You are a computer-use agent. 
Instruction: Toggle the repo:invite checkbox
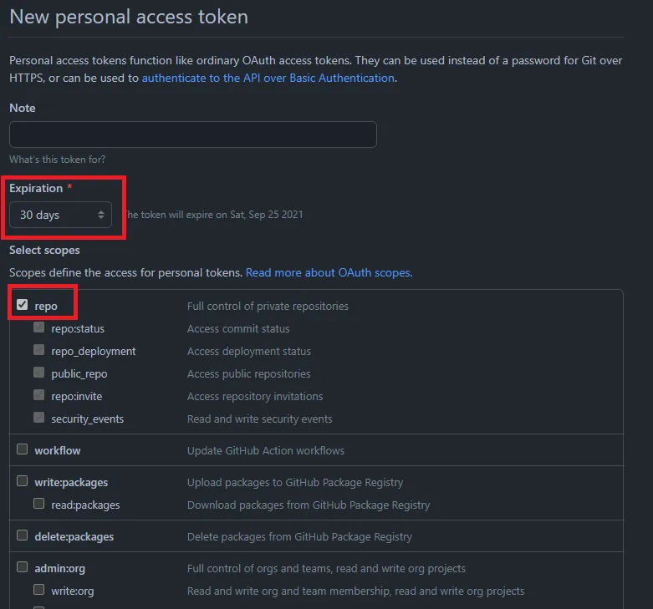click(39, 395)
